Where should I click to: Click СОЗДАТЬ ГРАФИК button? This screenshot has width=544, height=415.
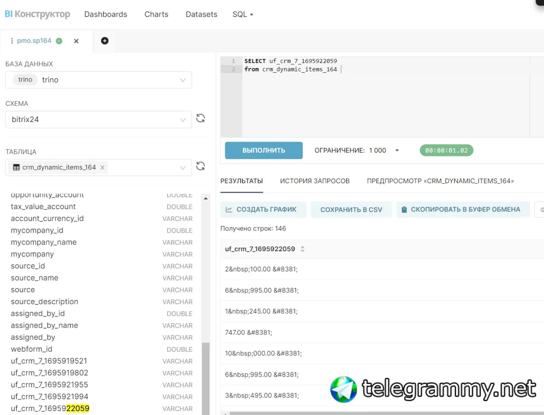pyautogui.click(x=263, y=210)
